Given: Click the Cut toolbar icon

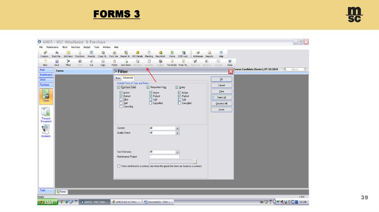Looking at the screenshot, I should 91,63.
